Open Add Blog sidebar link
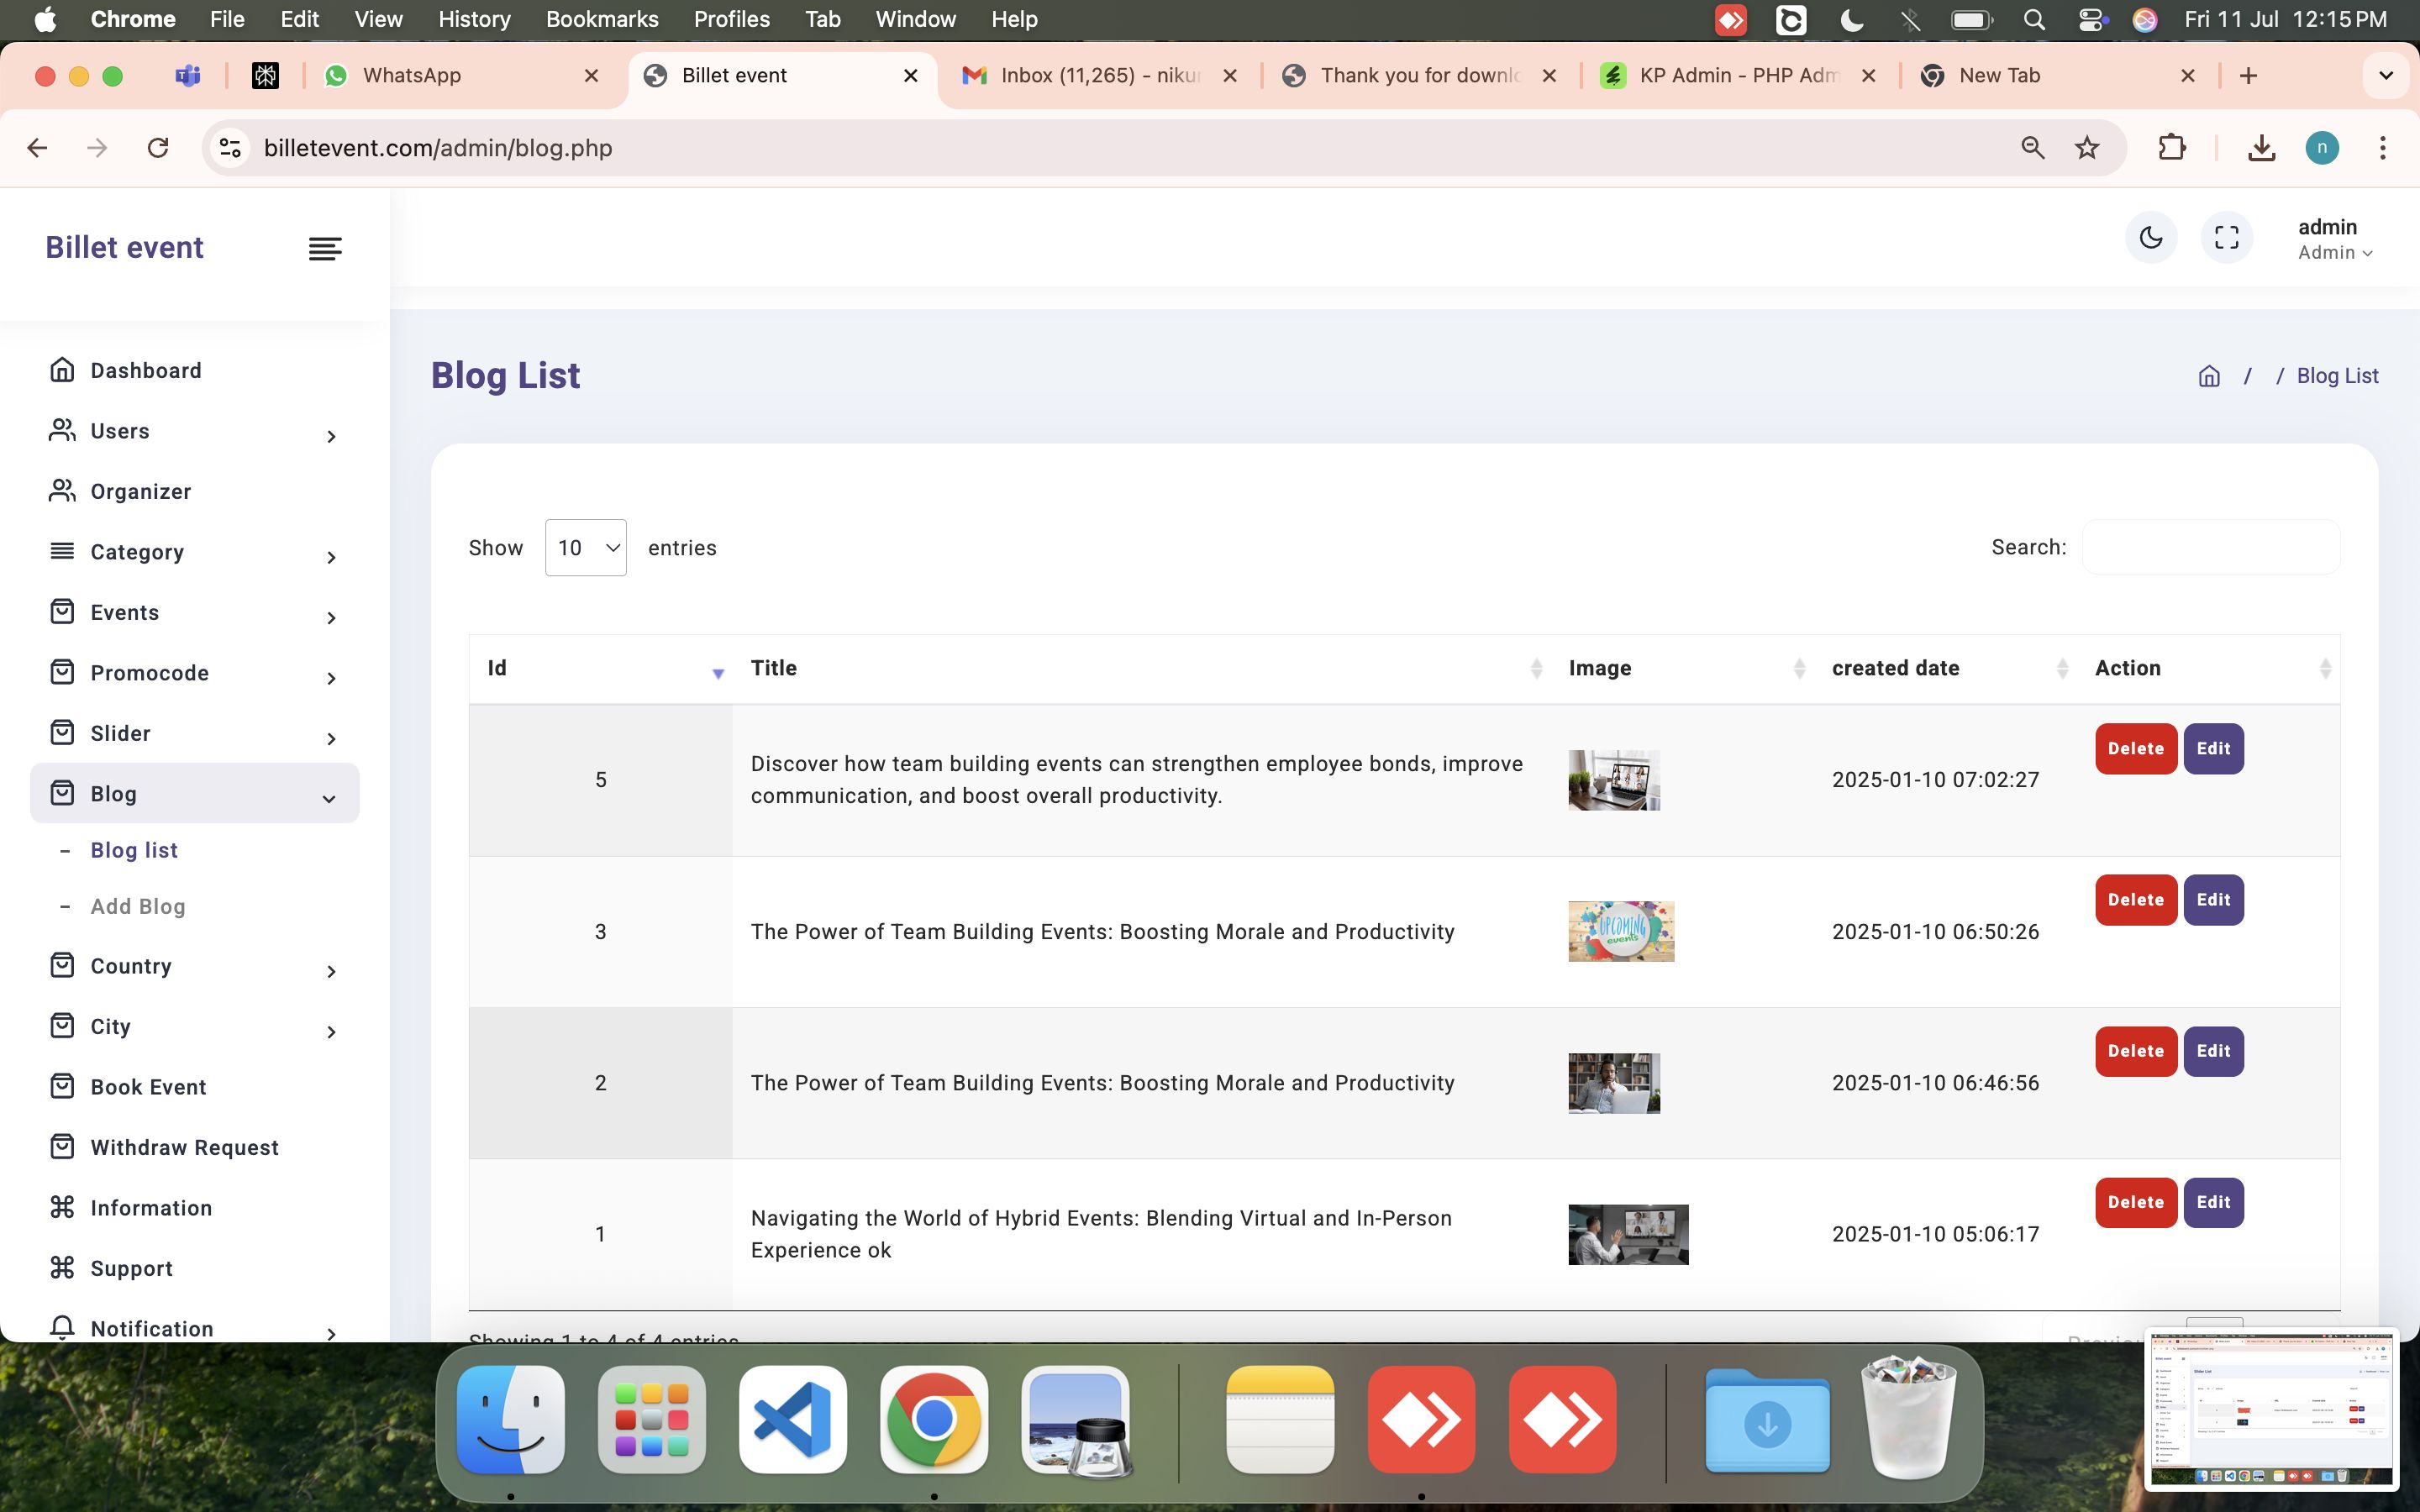Viewport: 2420px width, 1512px height. pos(138,907)
